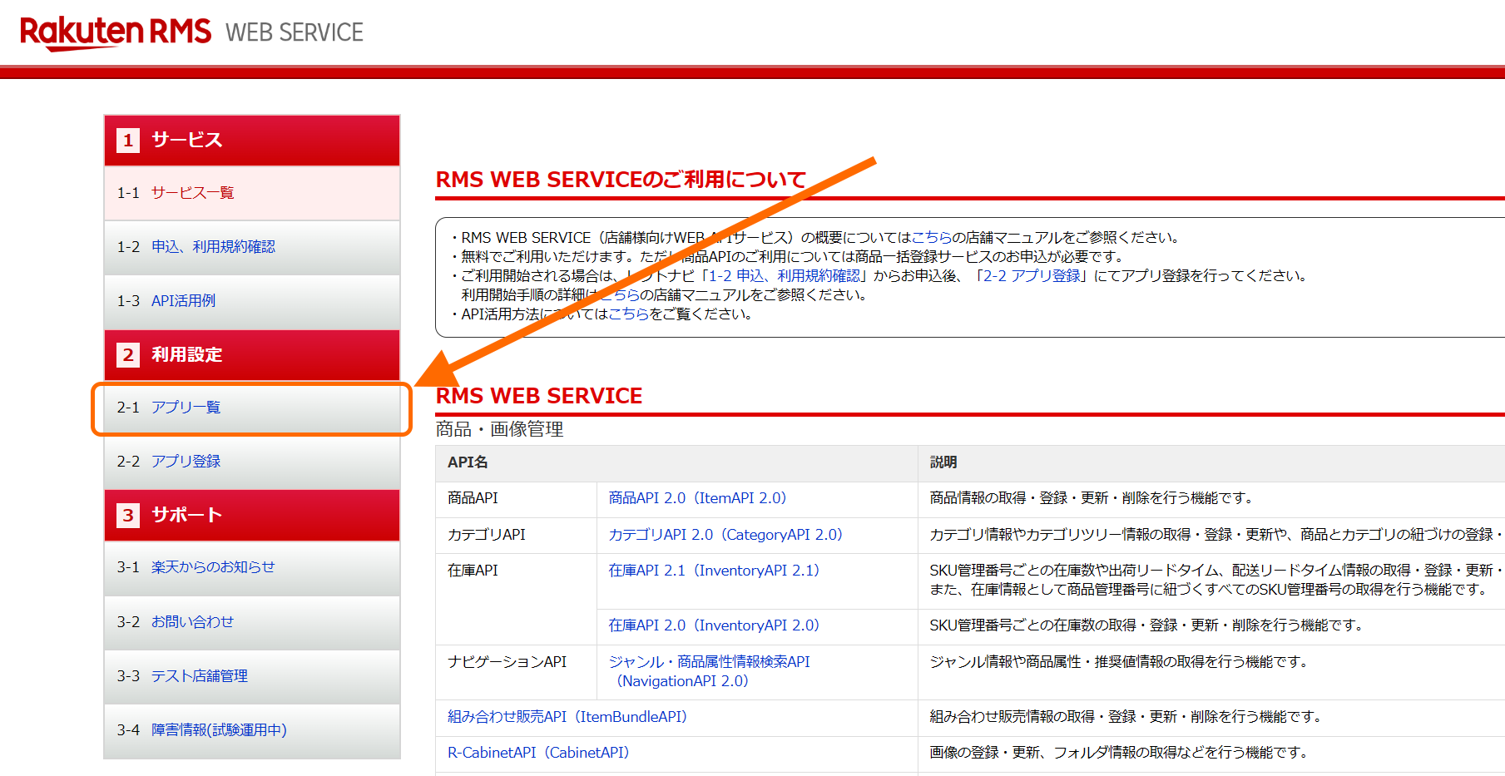The height and width of the screenshot is (776, 1505).
Task: Open アプリ登録 from the sidebar
Action: click(186, 462)
